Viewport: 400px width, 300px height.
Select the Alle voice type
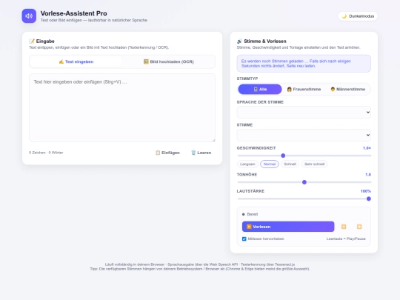tap(260, 90)
